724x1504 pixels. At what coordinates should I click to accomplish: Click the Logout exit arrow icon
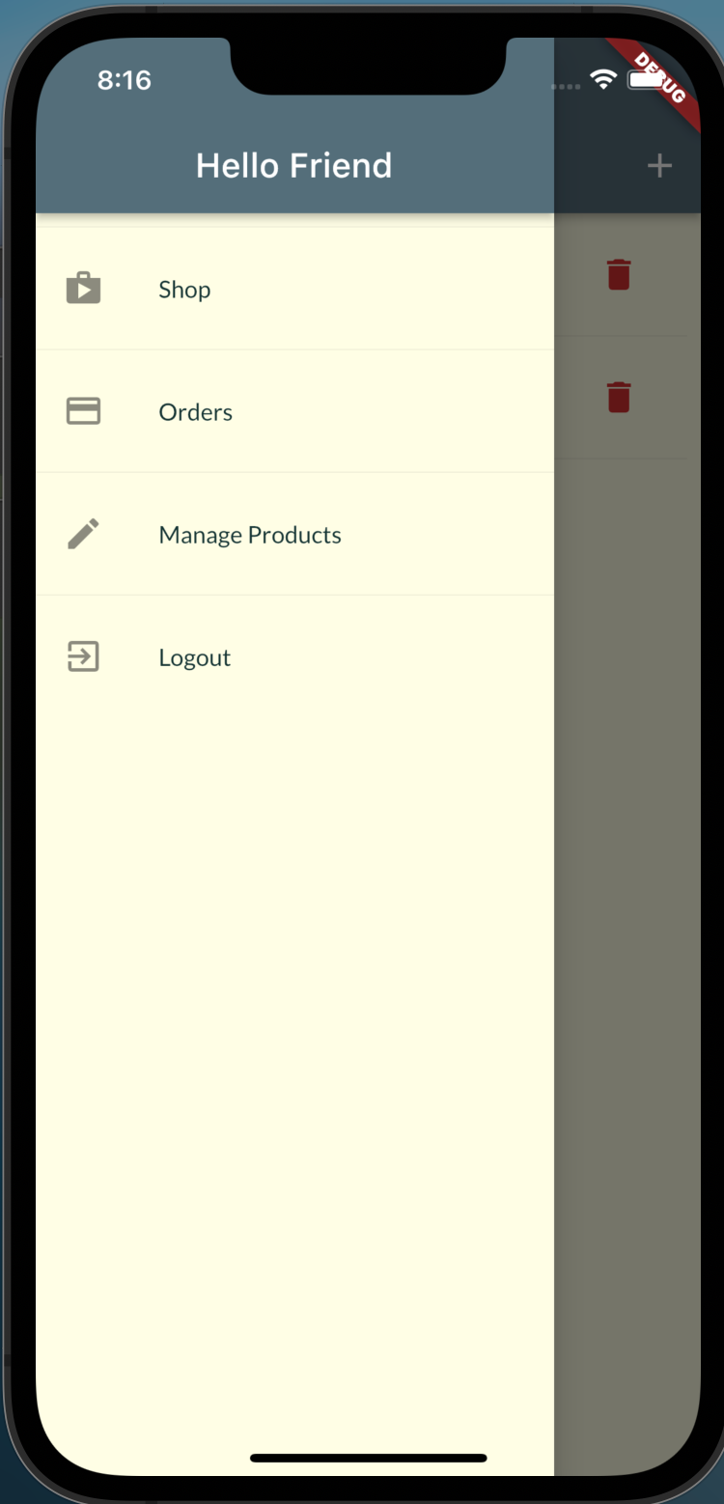tap(83, 656)
